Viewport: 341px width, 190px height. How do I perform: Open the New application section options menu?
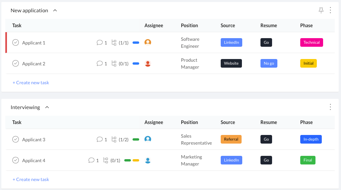coord(330,10)
